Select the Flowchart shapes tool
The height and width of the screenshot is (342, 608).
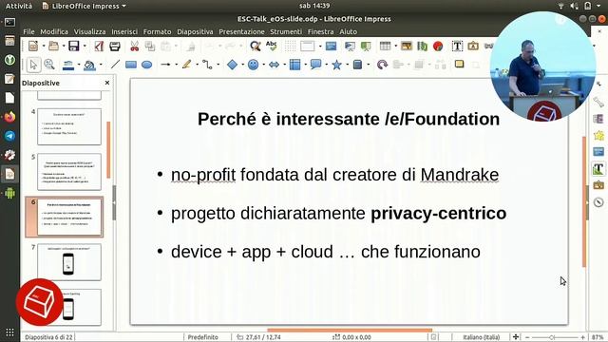pyautogui.click(x=295, y=65)
